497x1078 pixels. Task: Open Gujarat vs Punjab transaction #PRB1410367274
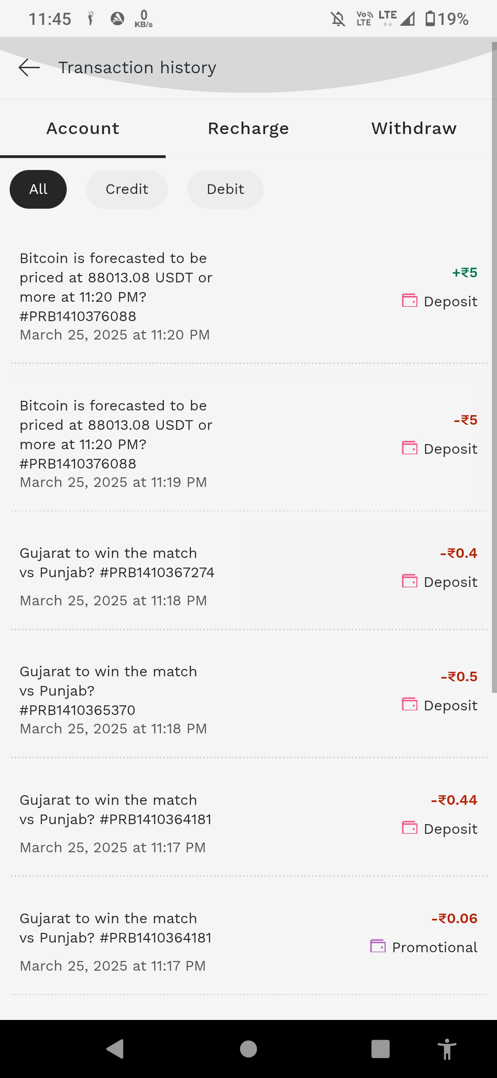click(117, 576)
